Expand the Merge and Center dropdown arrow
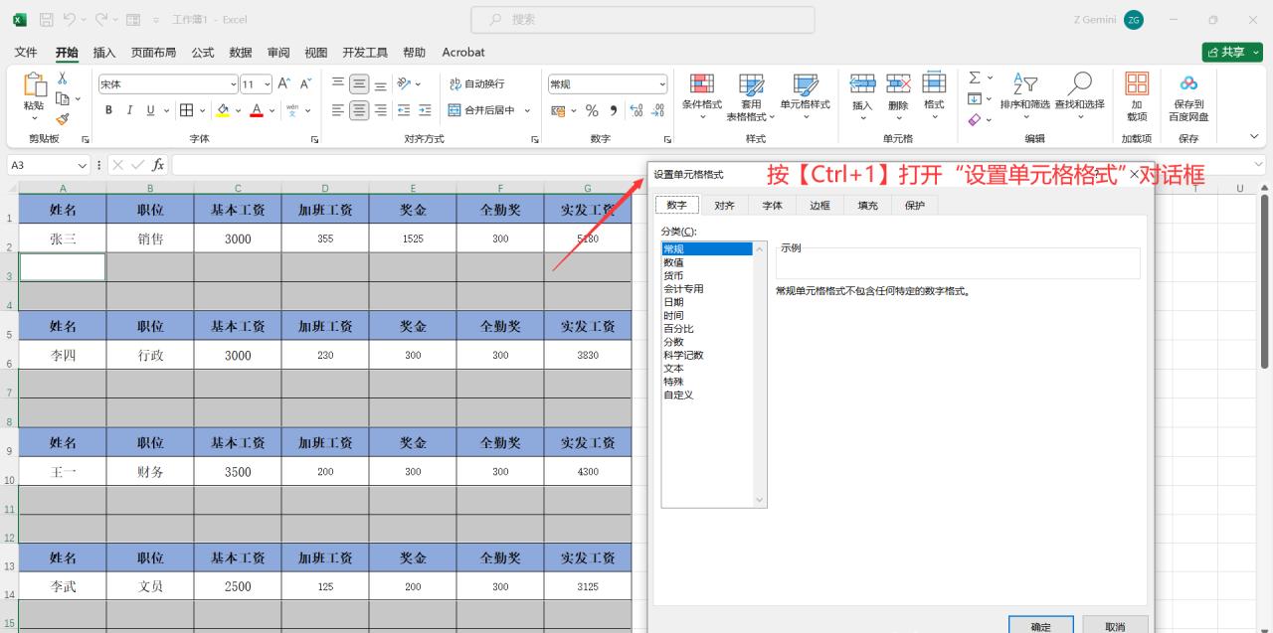The height and width of the screenshot is (633, 1273). (x=527, y=110)
